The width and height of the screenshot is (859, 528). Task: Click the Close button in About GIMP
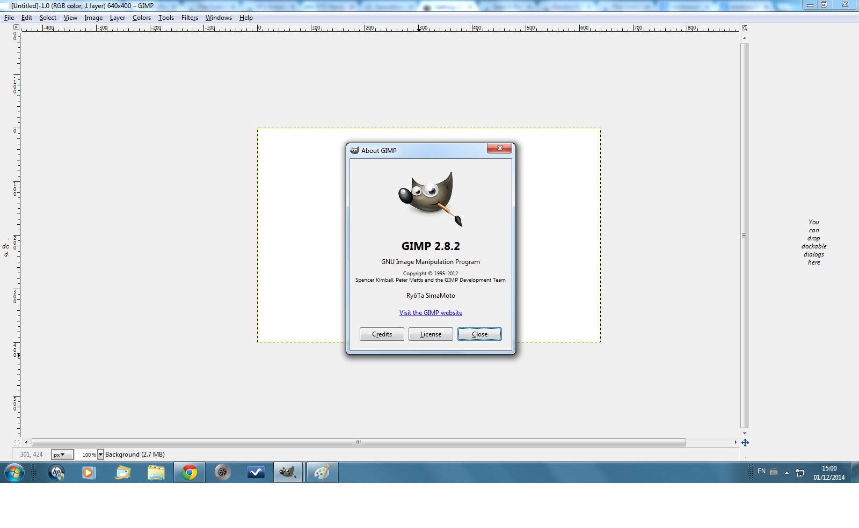[479, 334]
